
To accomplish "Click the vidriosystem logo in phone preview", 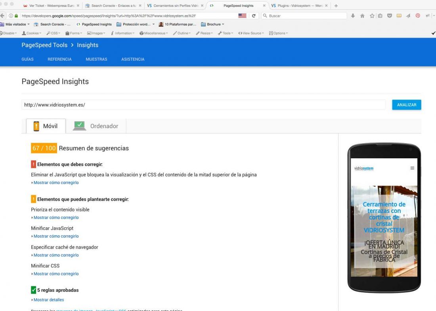I will [x=364, y=168].
